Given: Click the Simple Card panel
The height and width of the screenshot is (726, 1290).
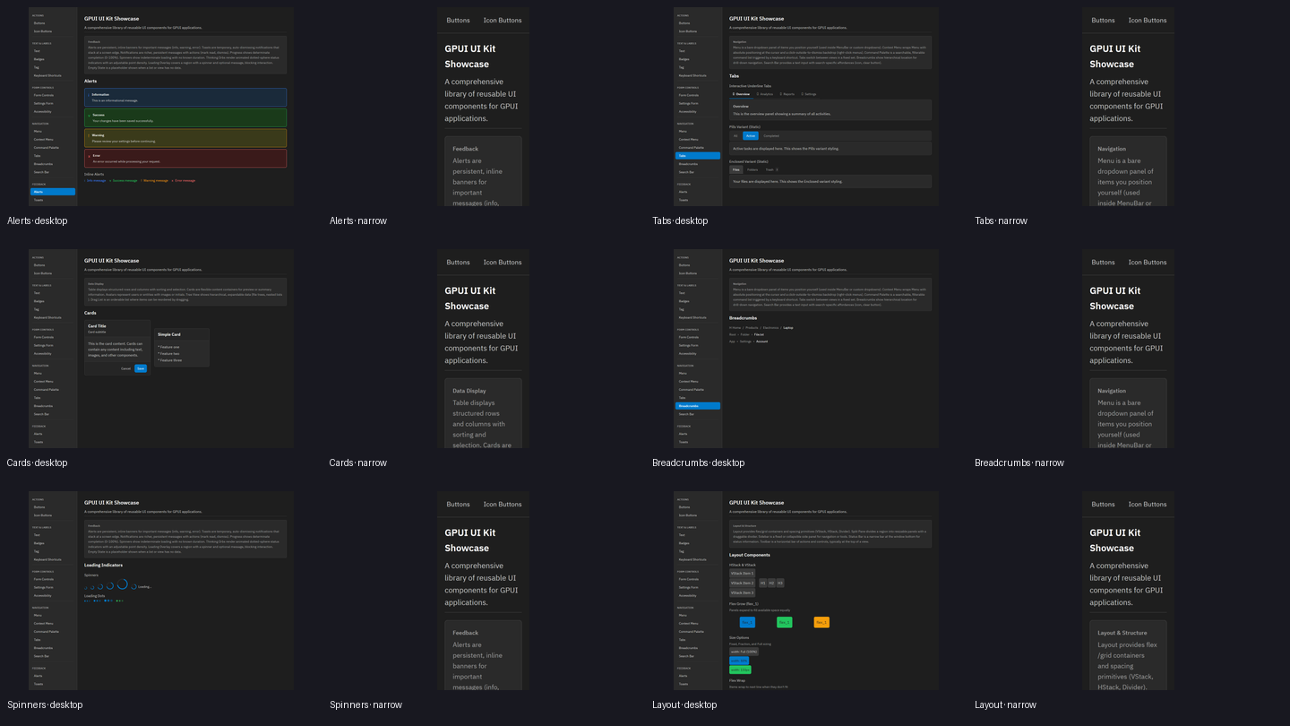Looking at the screenshot, I should (182, 347).
